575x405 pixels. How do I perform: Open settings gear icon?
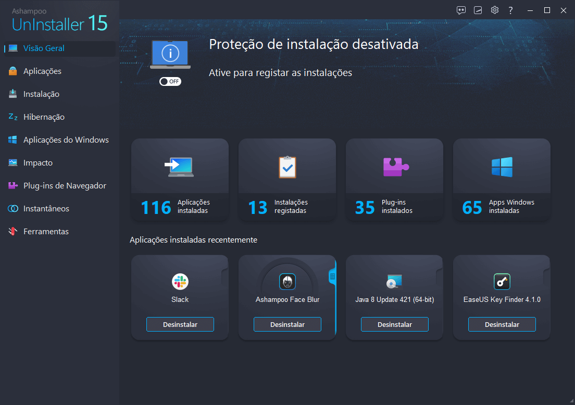coord(495,10)
